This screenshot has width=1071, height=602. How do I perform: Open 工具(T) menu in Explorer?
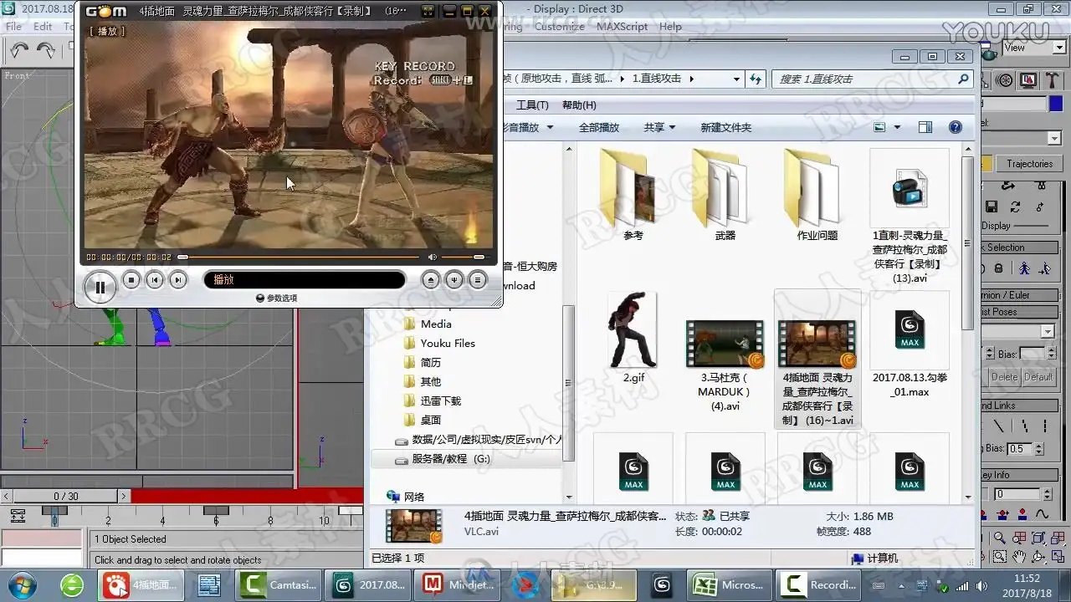[532, 105]
